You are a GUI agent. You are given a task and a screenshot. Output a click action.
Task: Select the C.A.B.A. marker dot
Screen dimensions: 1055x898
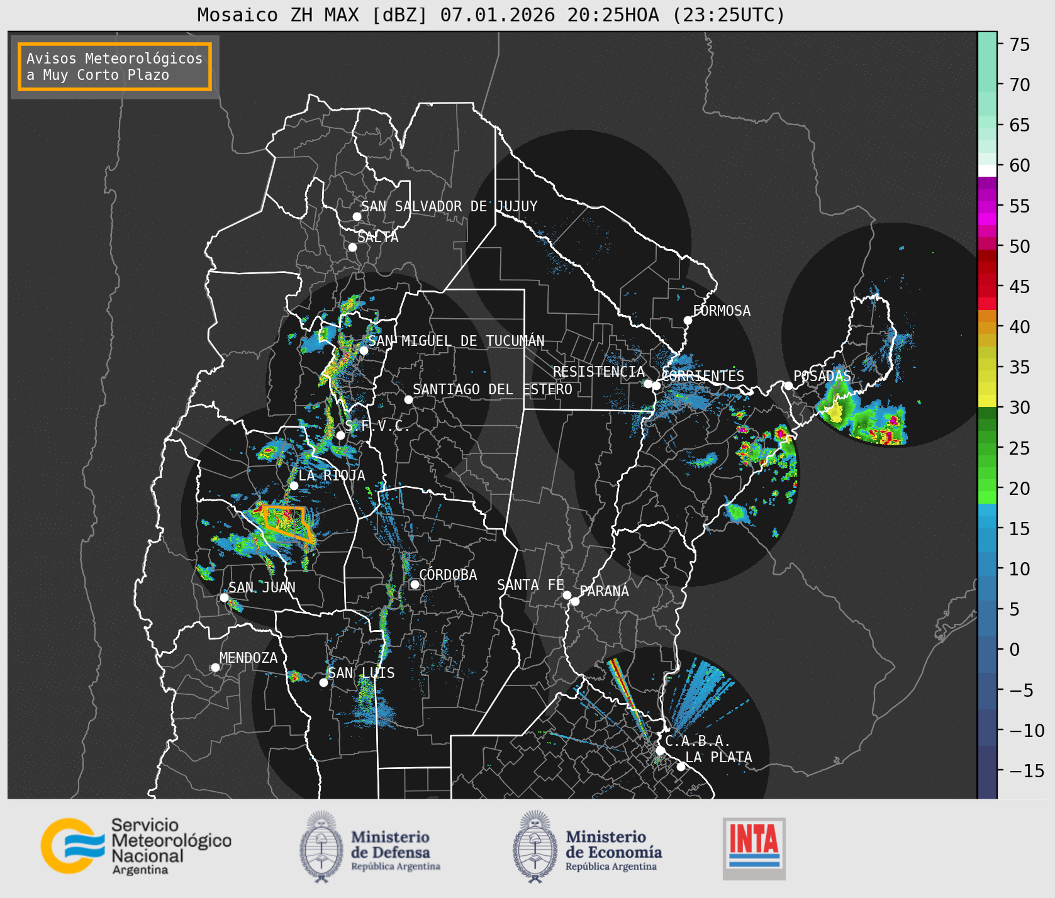pyautogui.click(x=660, y=750)
